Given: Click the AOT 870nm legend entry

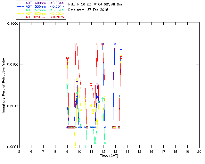Looking at the screenshot, I should 41,13.
